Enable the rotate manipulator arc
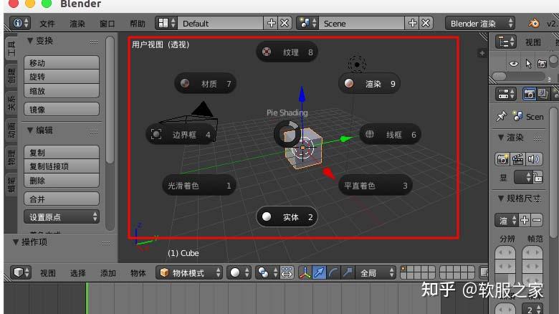 pyautogui.click(x=333, y=273)
